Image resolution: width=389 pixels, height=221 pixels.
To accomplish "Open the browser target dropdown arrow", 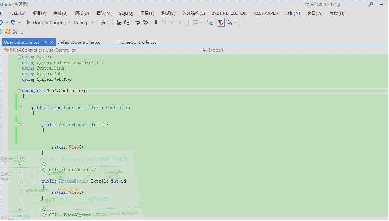I will point(69,23).
